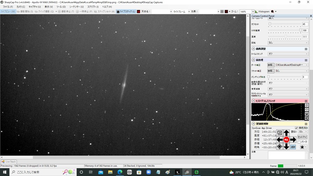Collapse the ヒストグラムストレッチ section

(253, 101)
